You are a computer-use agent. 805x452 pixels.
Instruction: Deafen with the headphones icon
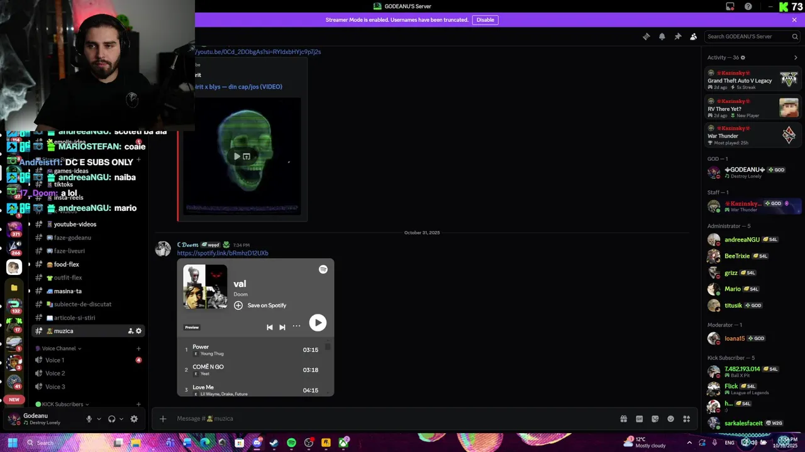coord(111,419)
